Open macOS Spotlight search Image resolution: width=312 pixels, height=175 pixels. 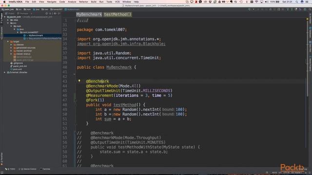[x=297, y=2]
